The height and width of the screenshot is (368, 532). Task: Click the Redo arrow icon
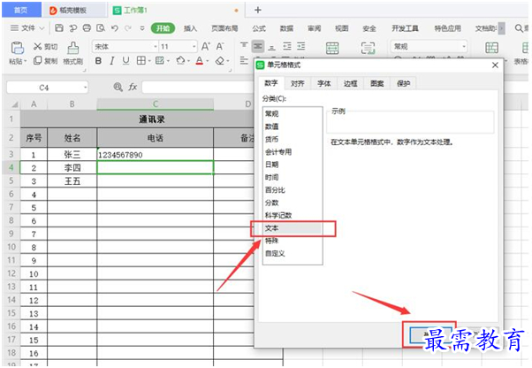[128, 28]
